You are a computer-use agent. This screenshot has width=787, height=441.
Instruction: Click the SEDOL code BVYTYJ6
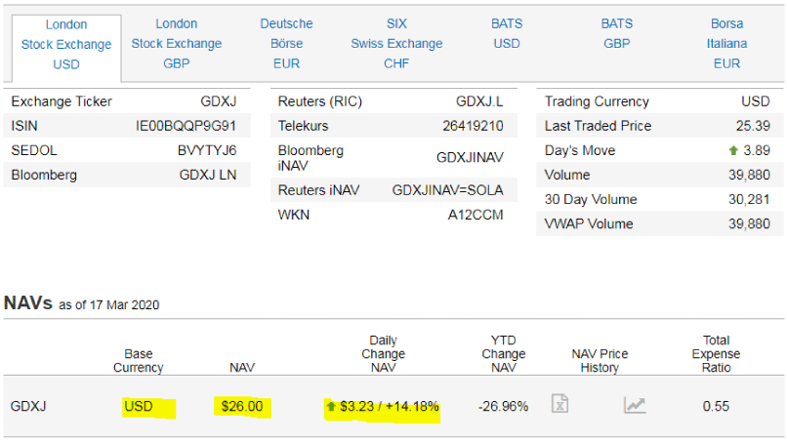[x=207, y=150]
